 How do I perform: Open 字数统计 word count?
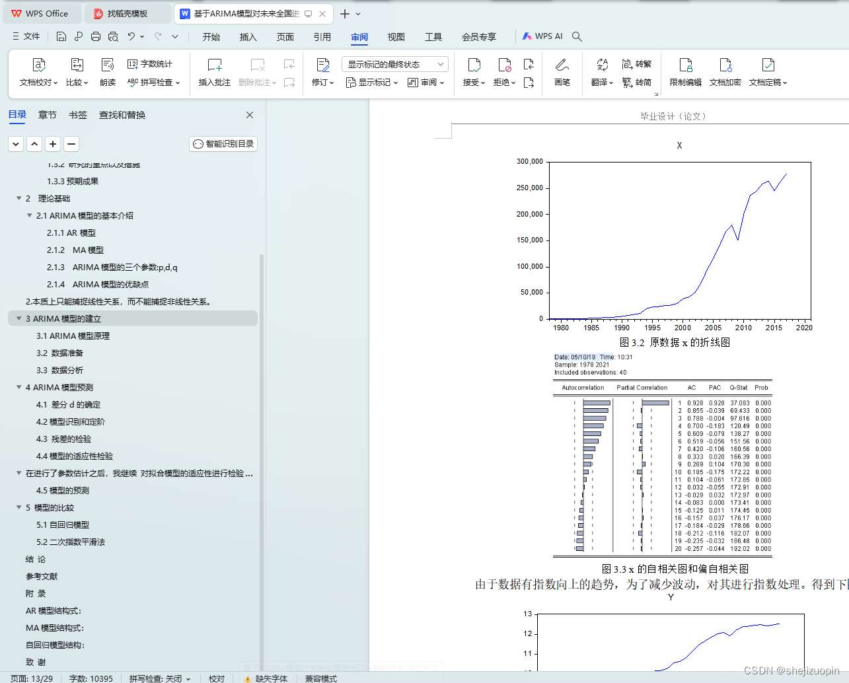pyautogui.click(x=150, y=64)
